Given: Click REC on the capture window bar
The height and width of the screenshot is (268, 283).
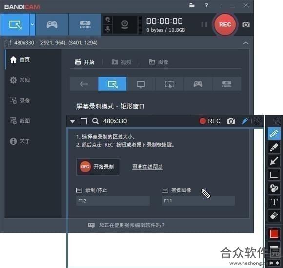Looking at the screenshot, I should (x=210, y=121).
